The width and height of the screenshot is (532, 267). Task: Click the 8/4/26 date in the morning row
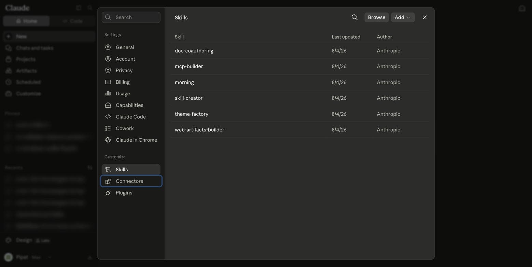[339, 82]
